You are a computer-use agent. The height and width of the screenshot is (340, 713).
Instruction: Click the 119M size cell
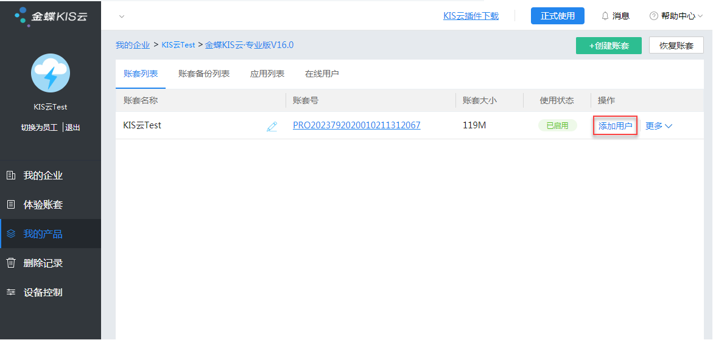[x=474, y=125]
